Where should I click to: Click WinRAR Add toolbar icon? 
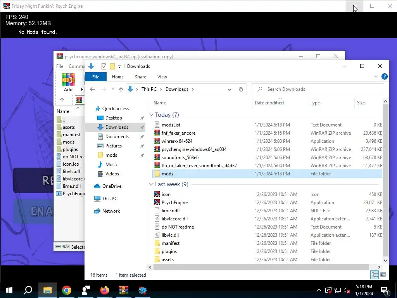point(68,82)
